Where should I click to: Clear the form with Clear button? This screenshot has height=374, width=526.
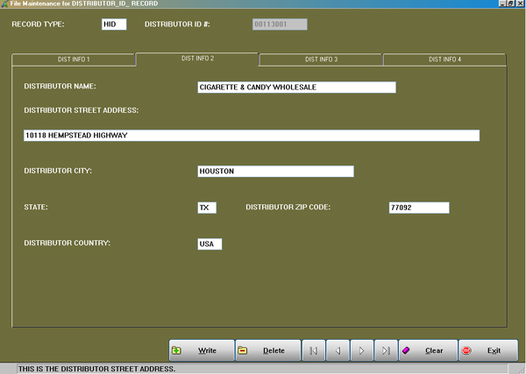pos(428,350)
